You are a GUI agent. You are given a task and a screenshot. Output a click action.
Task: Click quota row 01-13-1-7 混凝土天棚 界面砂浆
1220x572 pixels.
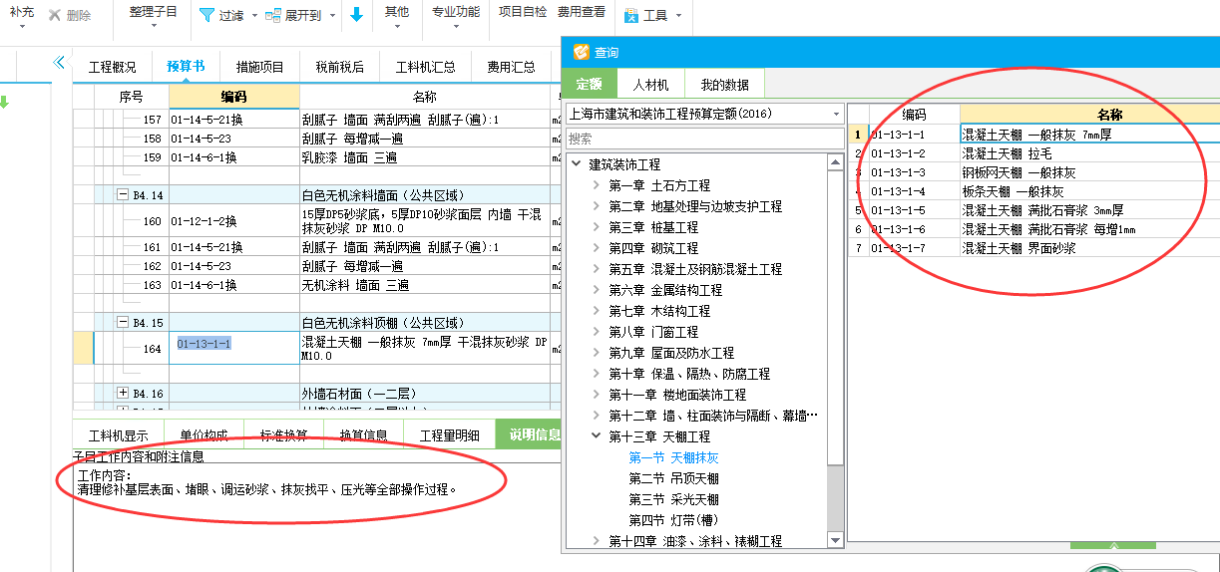pyautogui.click(x=1033, y=248)
